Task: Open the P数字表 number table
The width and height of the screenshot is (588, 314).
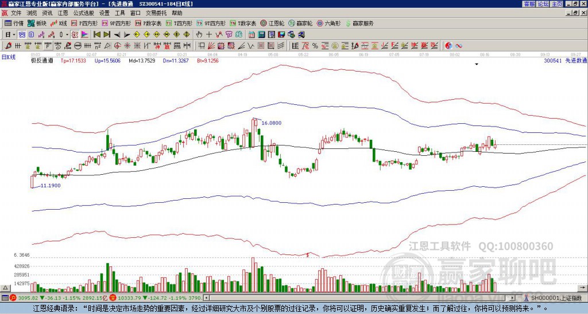Action: pyautogui.click(x=148, y=23)
